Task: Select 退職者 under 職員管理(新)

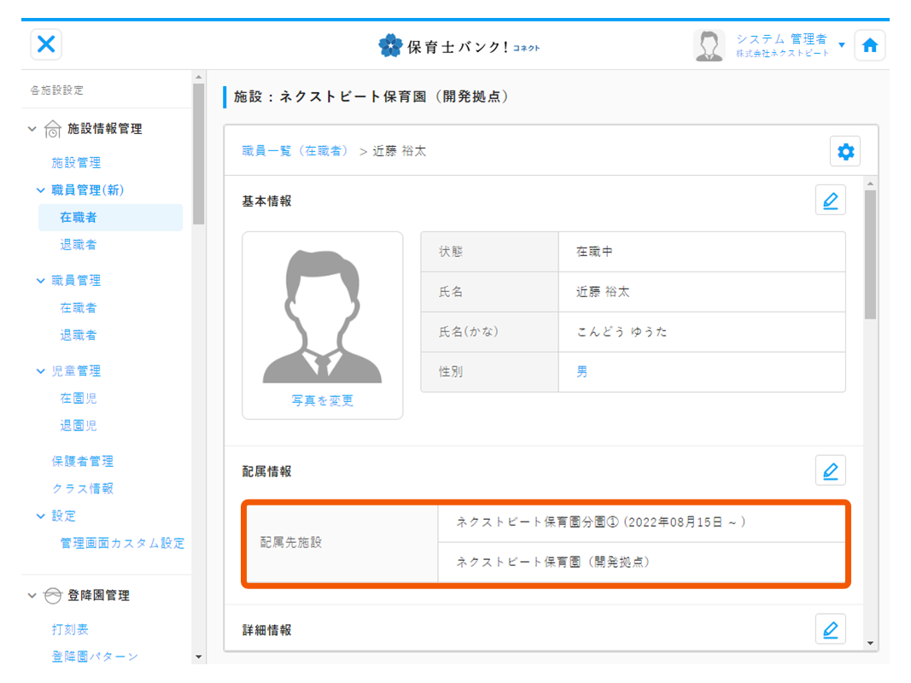Action: coord(78,244)
